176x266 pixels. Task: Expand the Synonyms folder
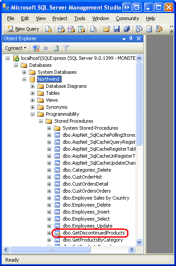click(33, 107)
